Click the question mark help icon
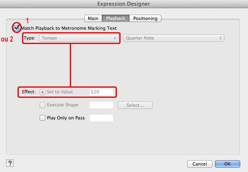The height and width of the screenshot is (172, 248). [10, 163]
